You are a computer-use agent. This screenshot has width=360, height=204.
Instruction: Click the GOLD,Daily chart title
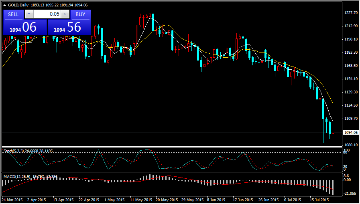point(18,4)
